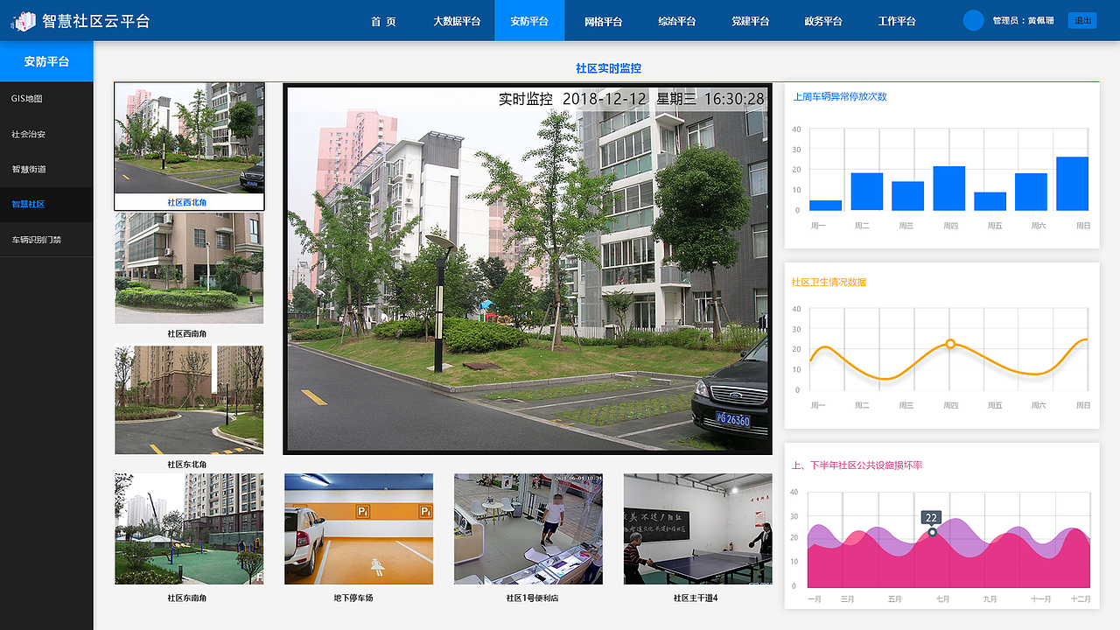
Task: Select the 社区西南角 camera thumbnail
Action: (x=189, y=268)
